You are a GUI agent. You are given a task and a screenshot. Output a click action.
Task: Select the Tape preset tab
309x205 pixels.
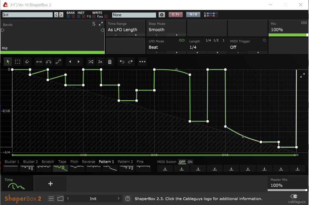[62, 162]
